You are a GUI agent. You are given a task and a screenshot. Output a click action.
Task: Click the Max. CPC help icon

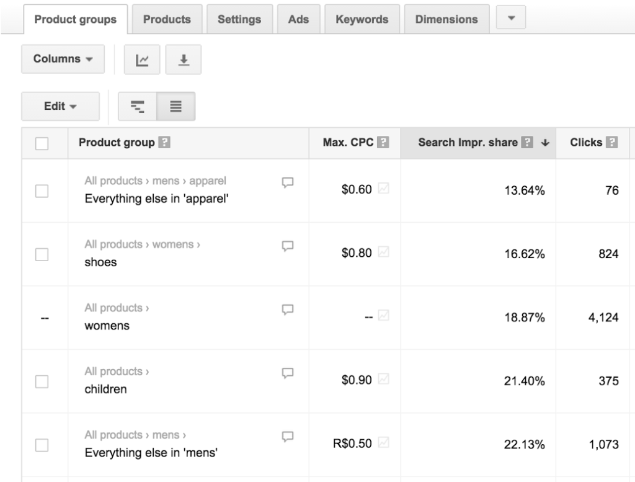pyautogui.click(x=383, y=142)
